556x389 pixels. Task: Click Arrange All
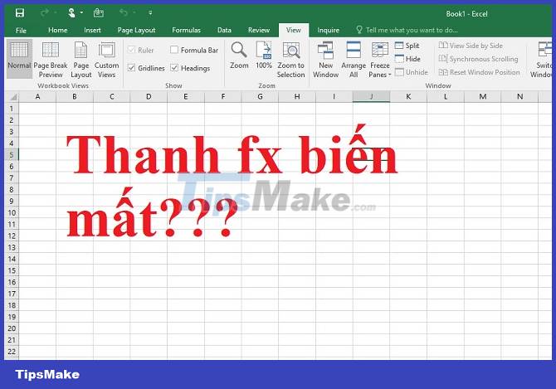[354, 59]
